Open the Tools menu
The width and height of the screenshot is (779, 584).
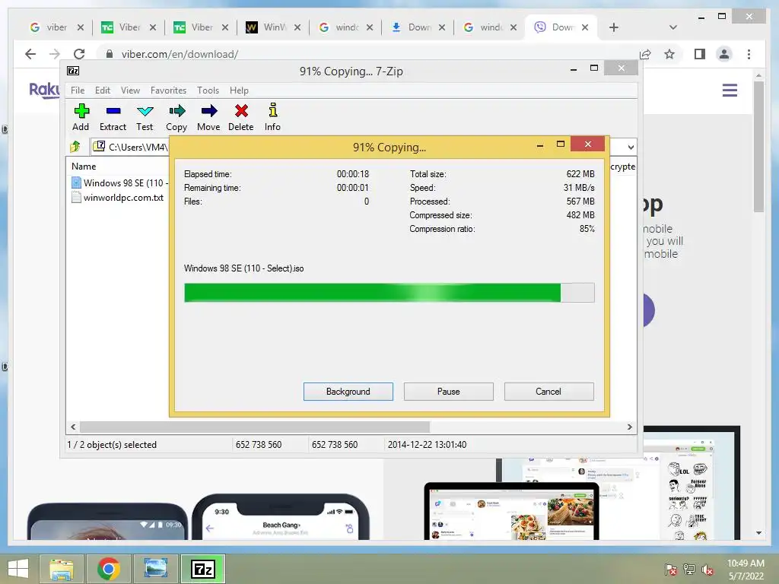(208, 90)
